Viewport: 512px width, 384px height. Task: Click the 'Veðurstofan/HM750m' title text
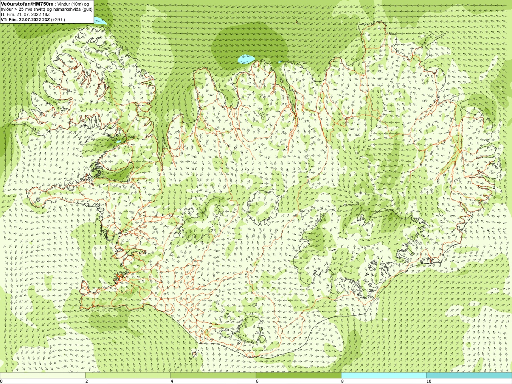[x=27, y=4]
